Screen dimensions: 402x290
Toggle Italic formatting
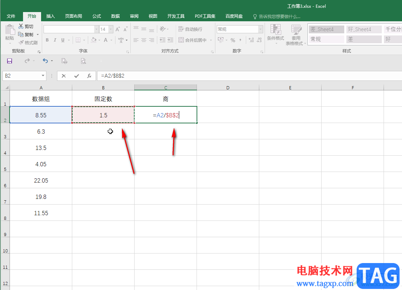coord(55,40)
